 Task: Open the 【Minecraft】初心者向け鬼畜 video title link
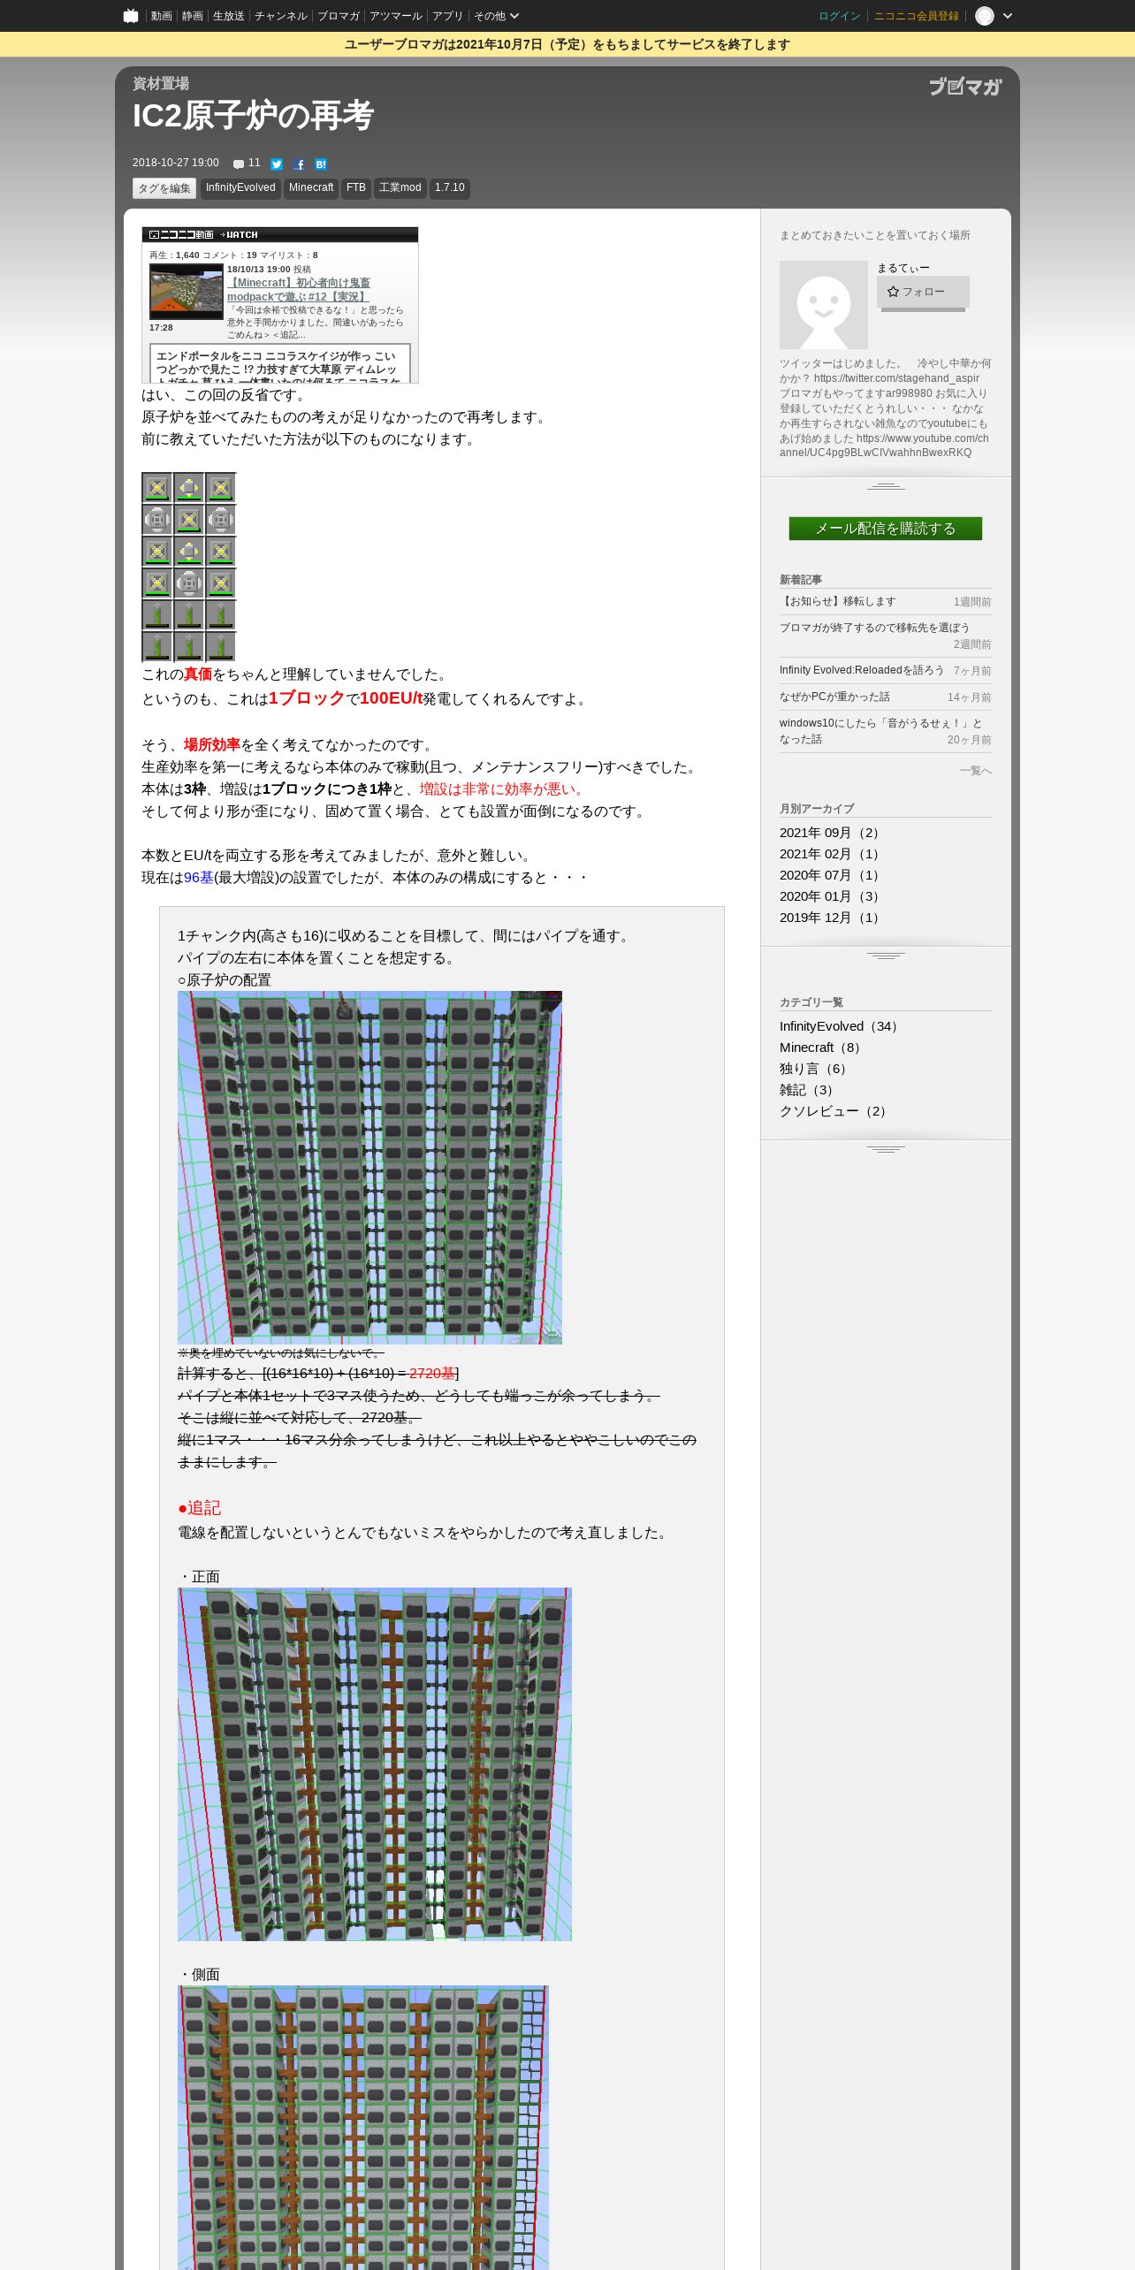pos(299,290)
